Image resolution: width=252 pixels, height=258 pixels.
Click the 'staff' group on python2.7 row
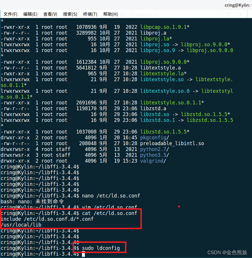tap(63, 149)
